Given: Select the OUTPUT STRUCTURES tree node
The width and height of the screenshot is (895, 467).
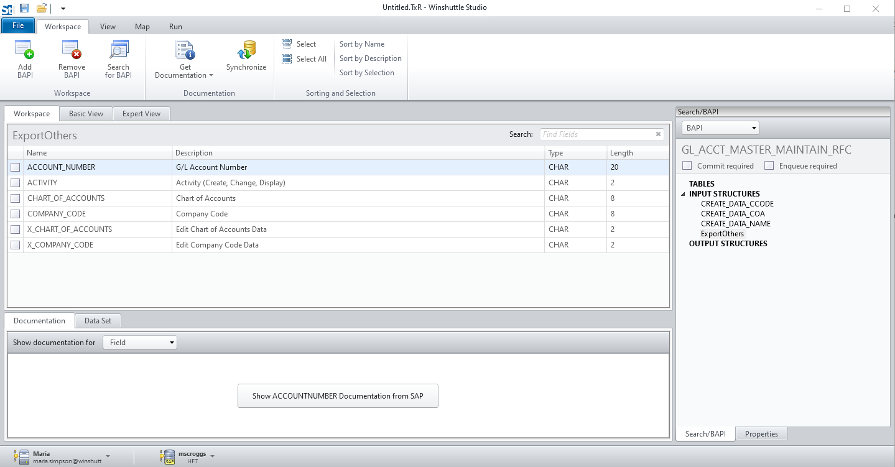Looking at the screenshot, I should point(728,244).
